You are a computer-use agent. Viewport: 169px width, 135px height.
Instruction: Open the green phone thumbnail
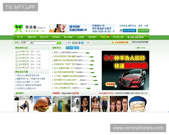pos(61,104)
